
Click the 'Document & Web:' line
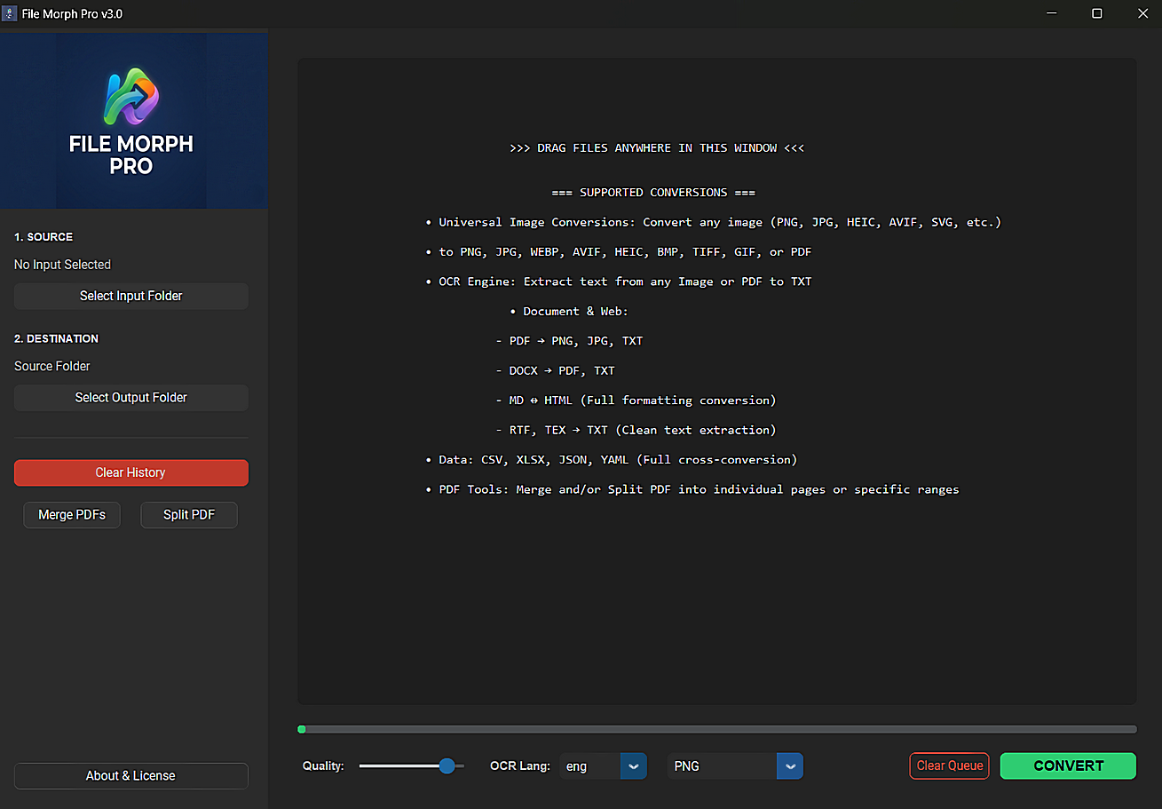pyautogui.click(x=569, y=312)
